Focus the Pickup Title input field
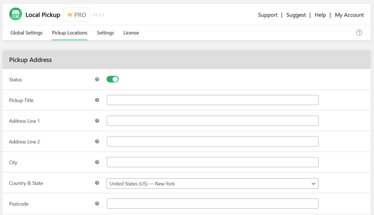The image size is (374, 215). [212, 100]
